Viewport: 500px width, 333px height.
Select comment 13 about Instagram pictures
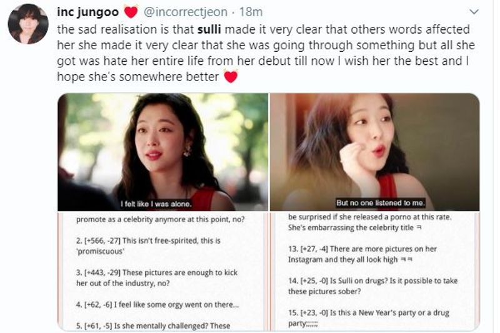coord(362,254)
